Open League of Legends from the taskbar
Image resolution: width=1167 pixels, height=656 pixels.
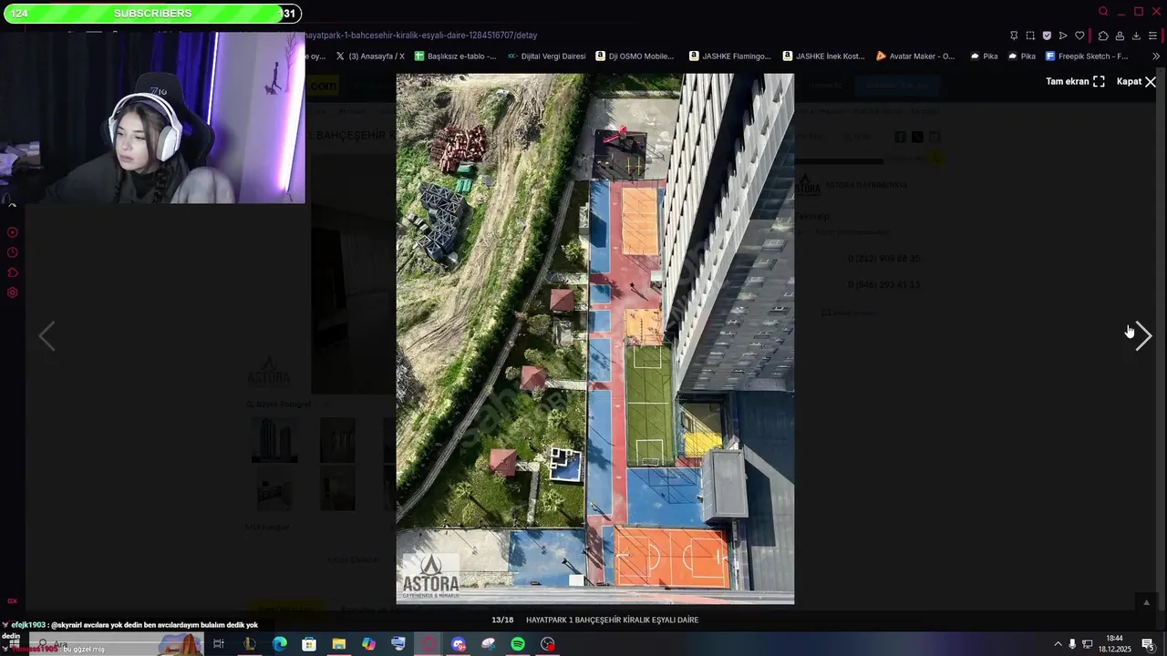249,644
